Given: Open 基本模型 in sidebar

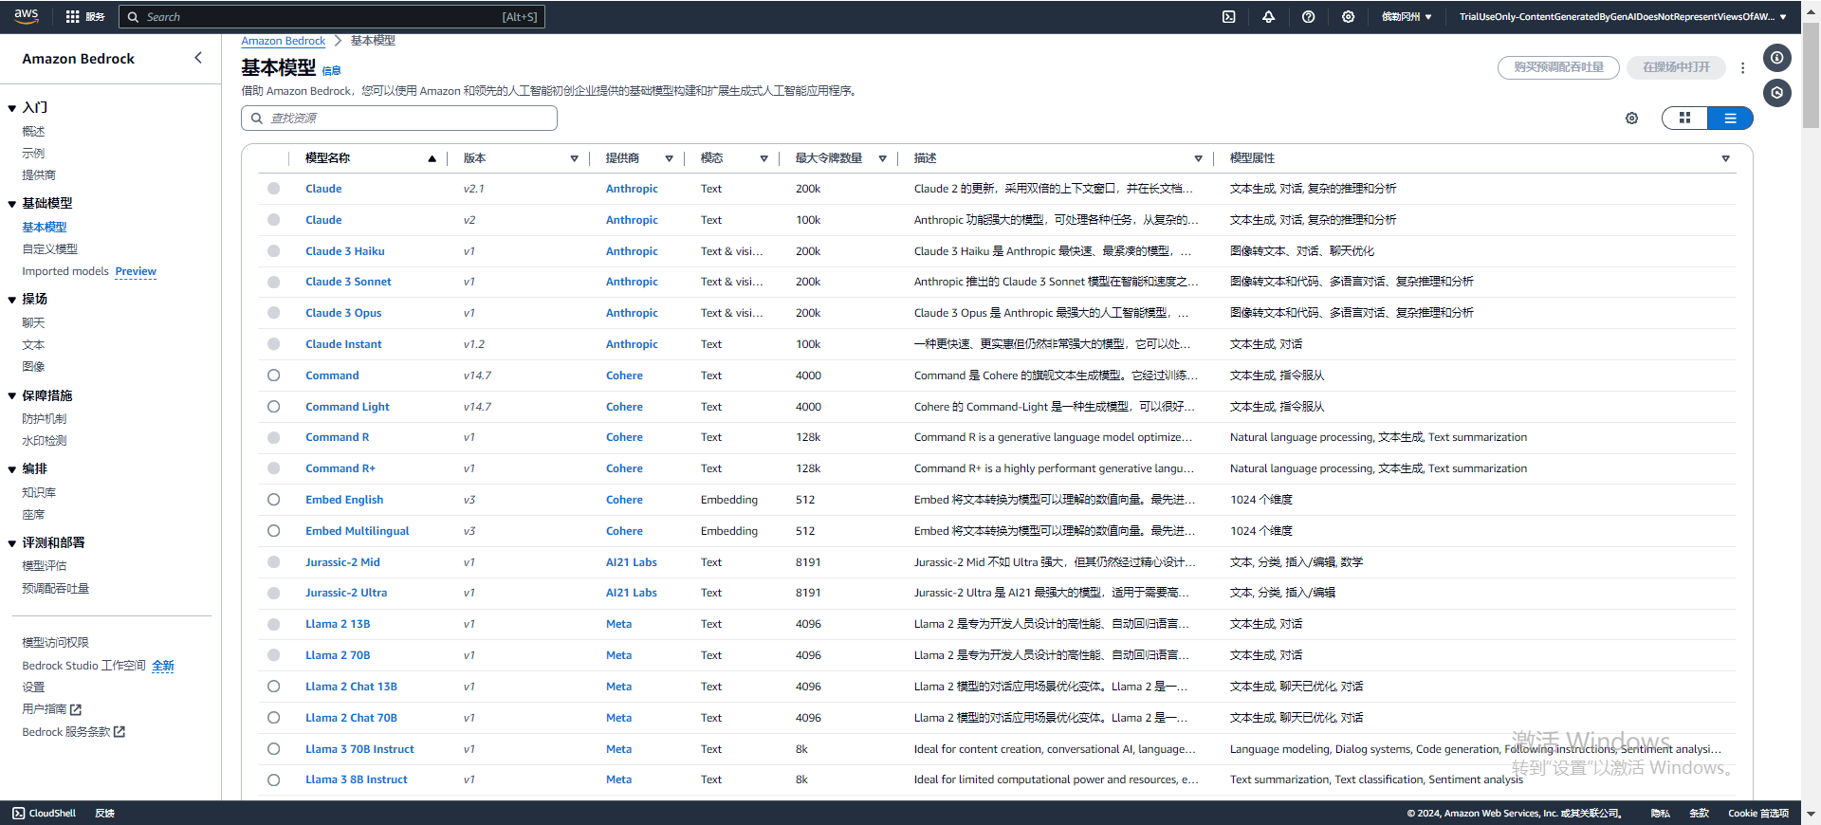Looking at the screenshot, I should [45, 228].
